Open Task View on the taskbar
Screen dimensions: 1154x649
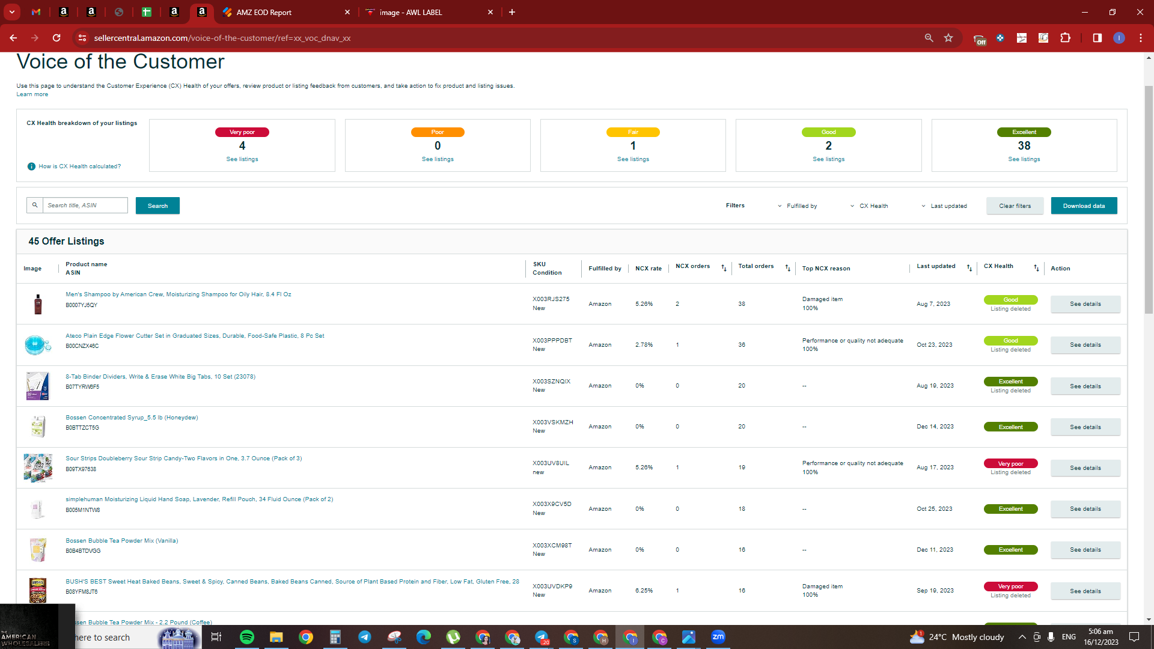(x=216, y=637)
